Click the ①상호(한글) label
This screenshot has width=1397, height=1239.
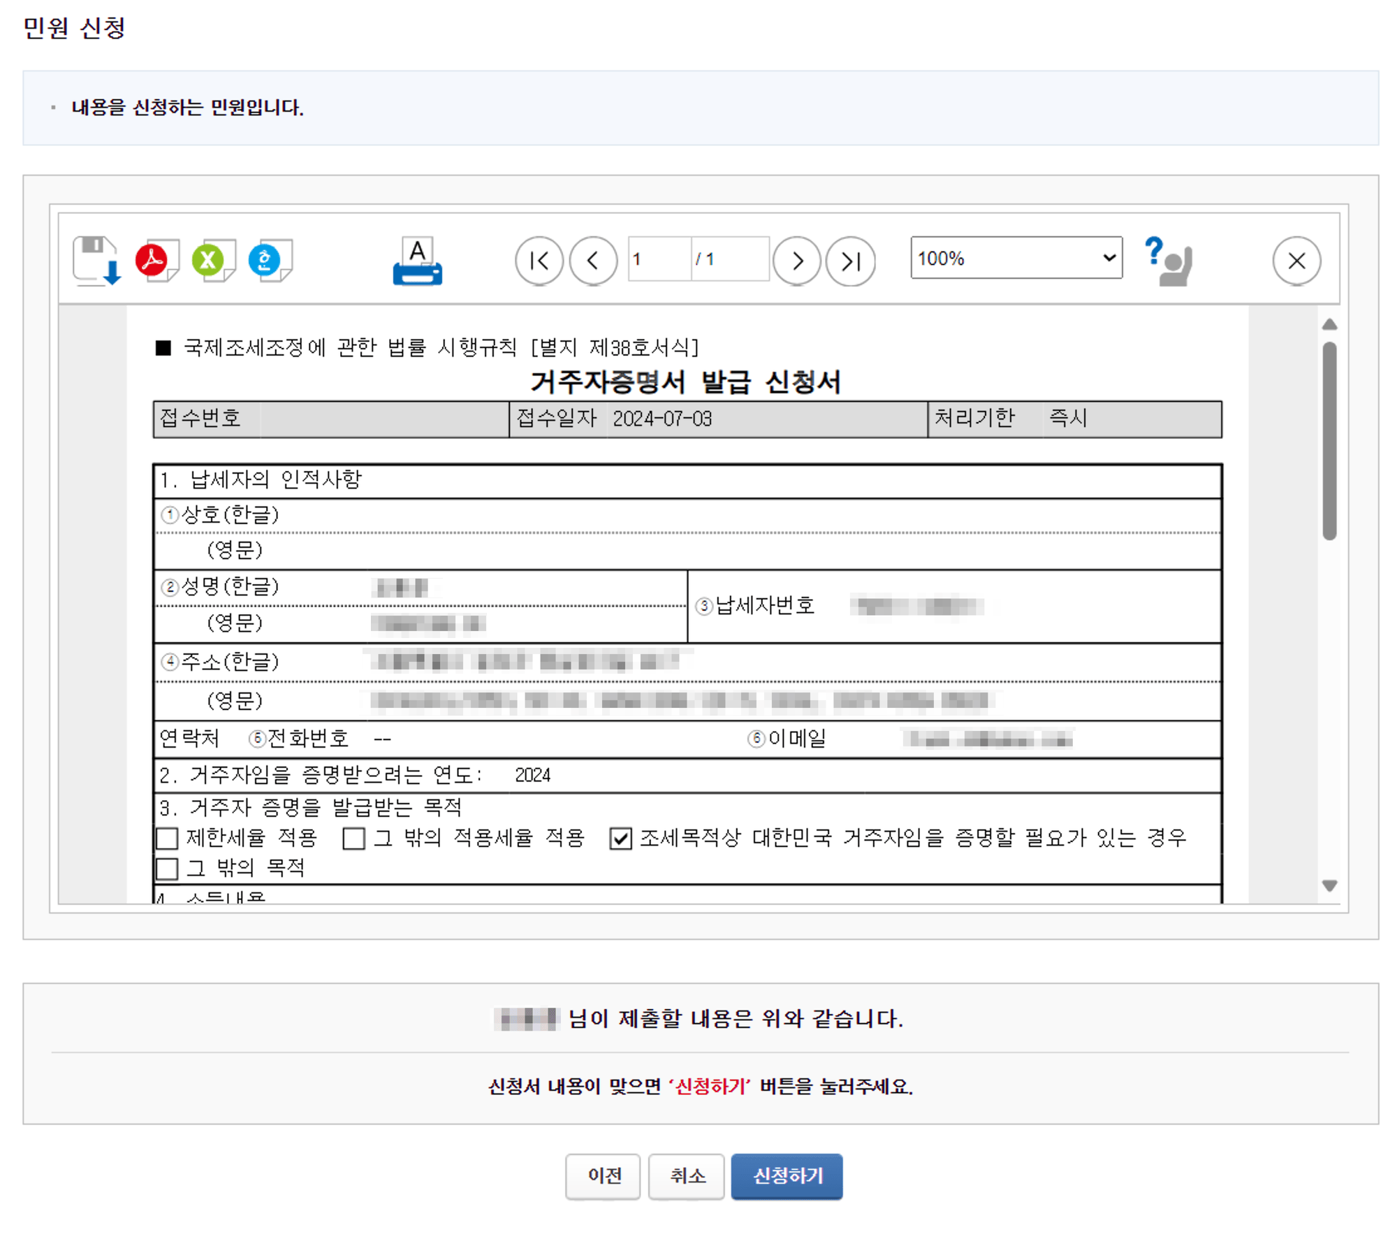pos(219,515)
